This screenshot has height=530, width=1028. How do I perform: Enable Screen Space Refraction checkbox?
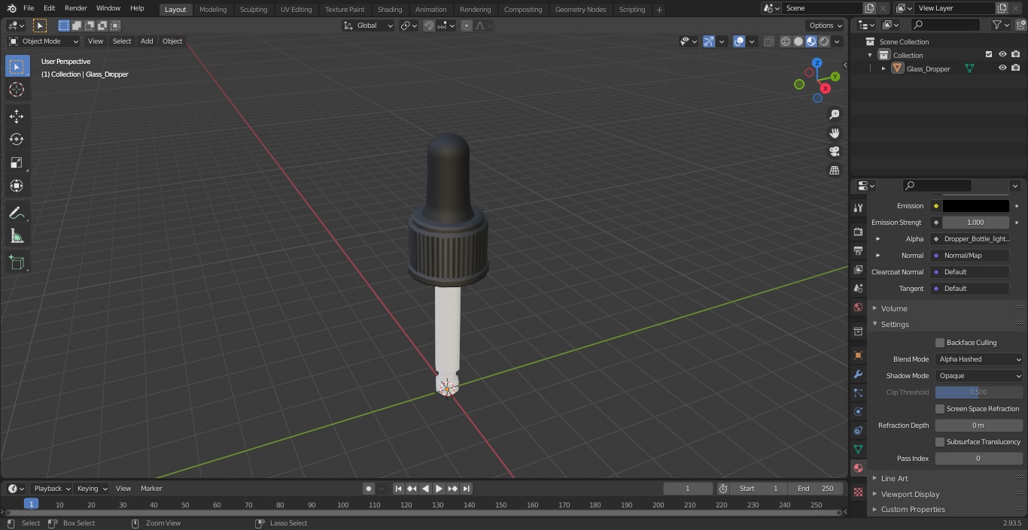coord(940,408)
